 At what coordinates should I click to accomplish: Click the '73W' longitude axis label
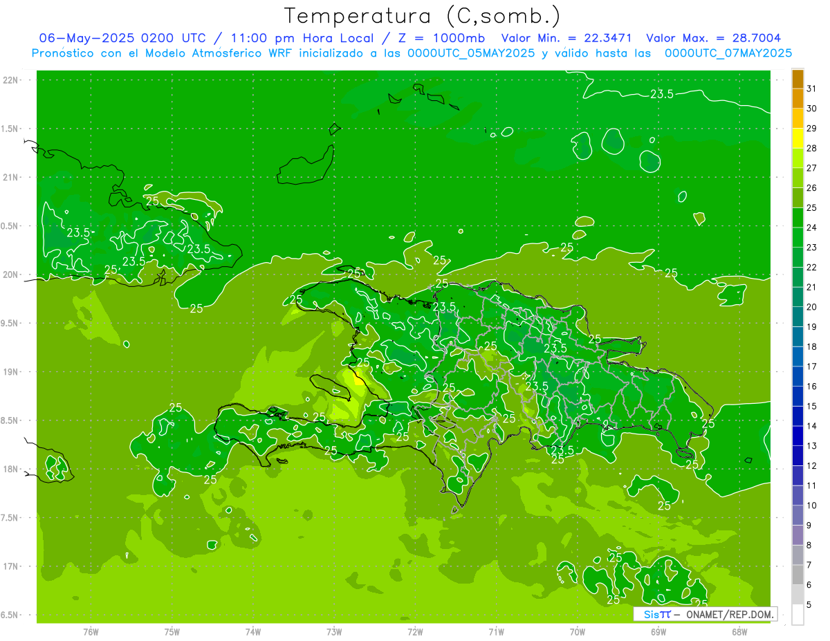click(x=334, y=632)
